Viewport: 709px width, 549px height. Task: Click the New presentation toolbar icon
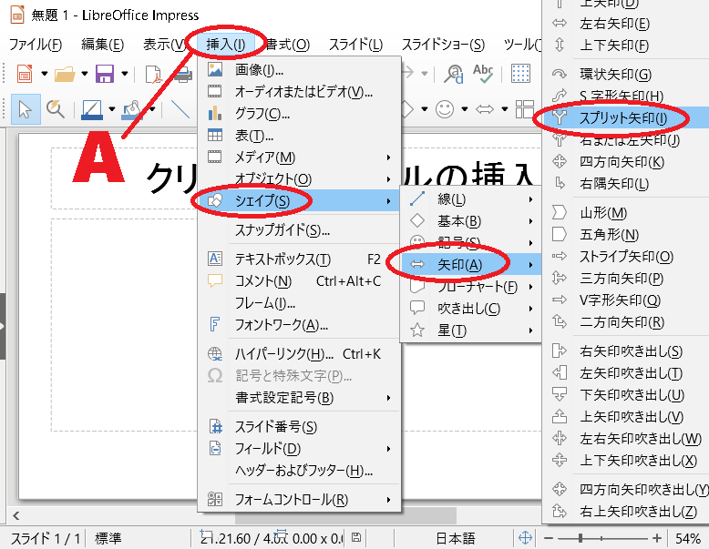pyautogui.click(x=25, y=74)
